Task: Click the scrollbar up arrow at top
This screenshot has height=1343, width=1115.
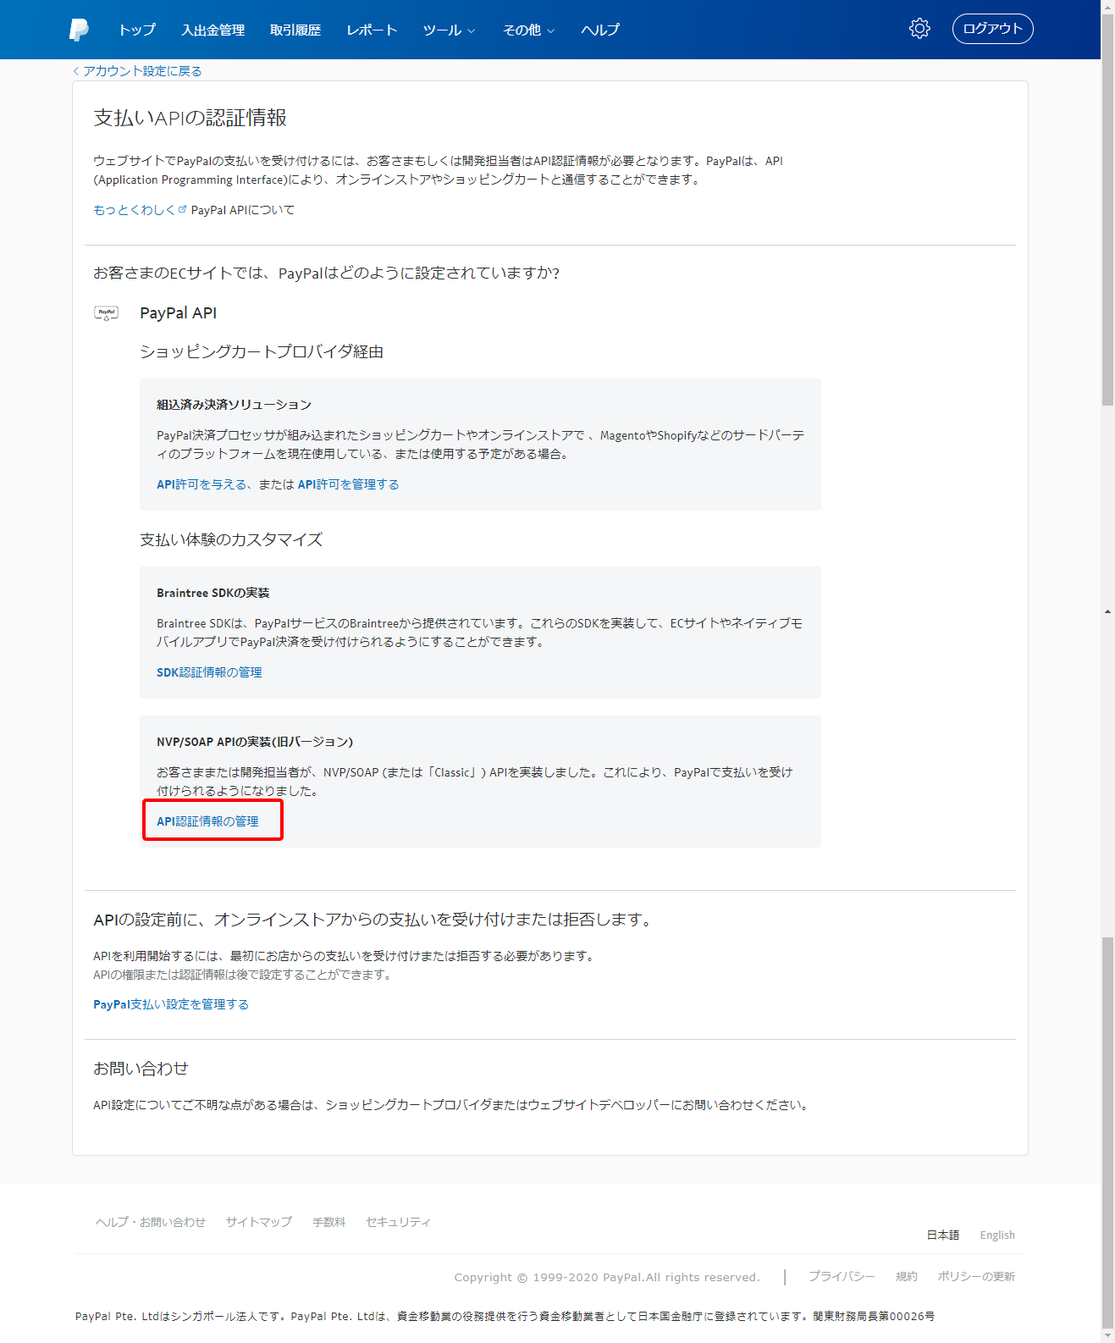Action: pyautogui.click(x=1107, y=6)
